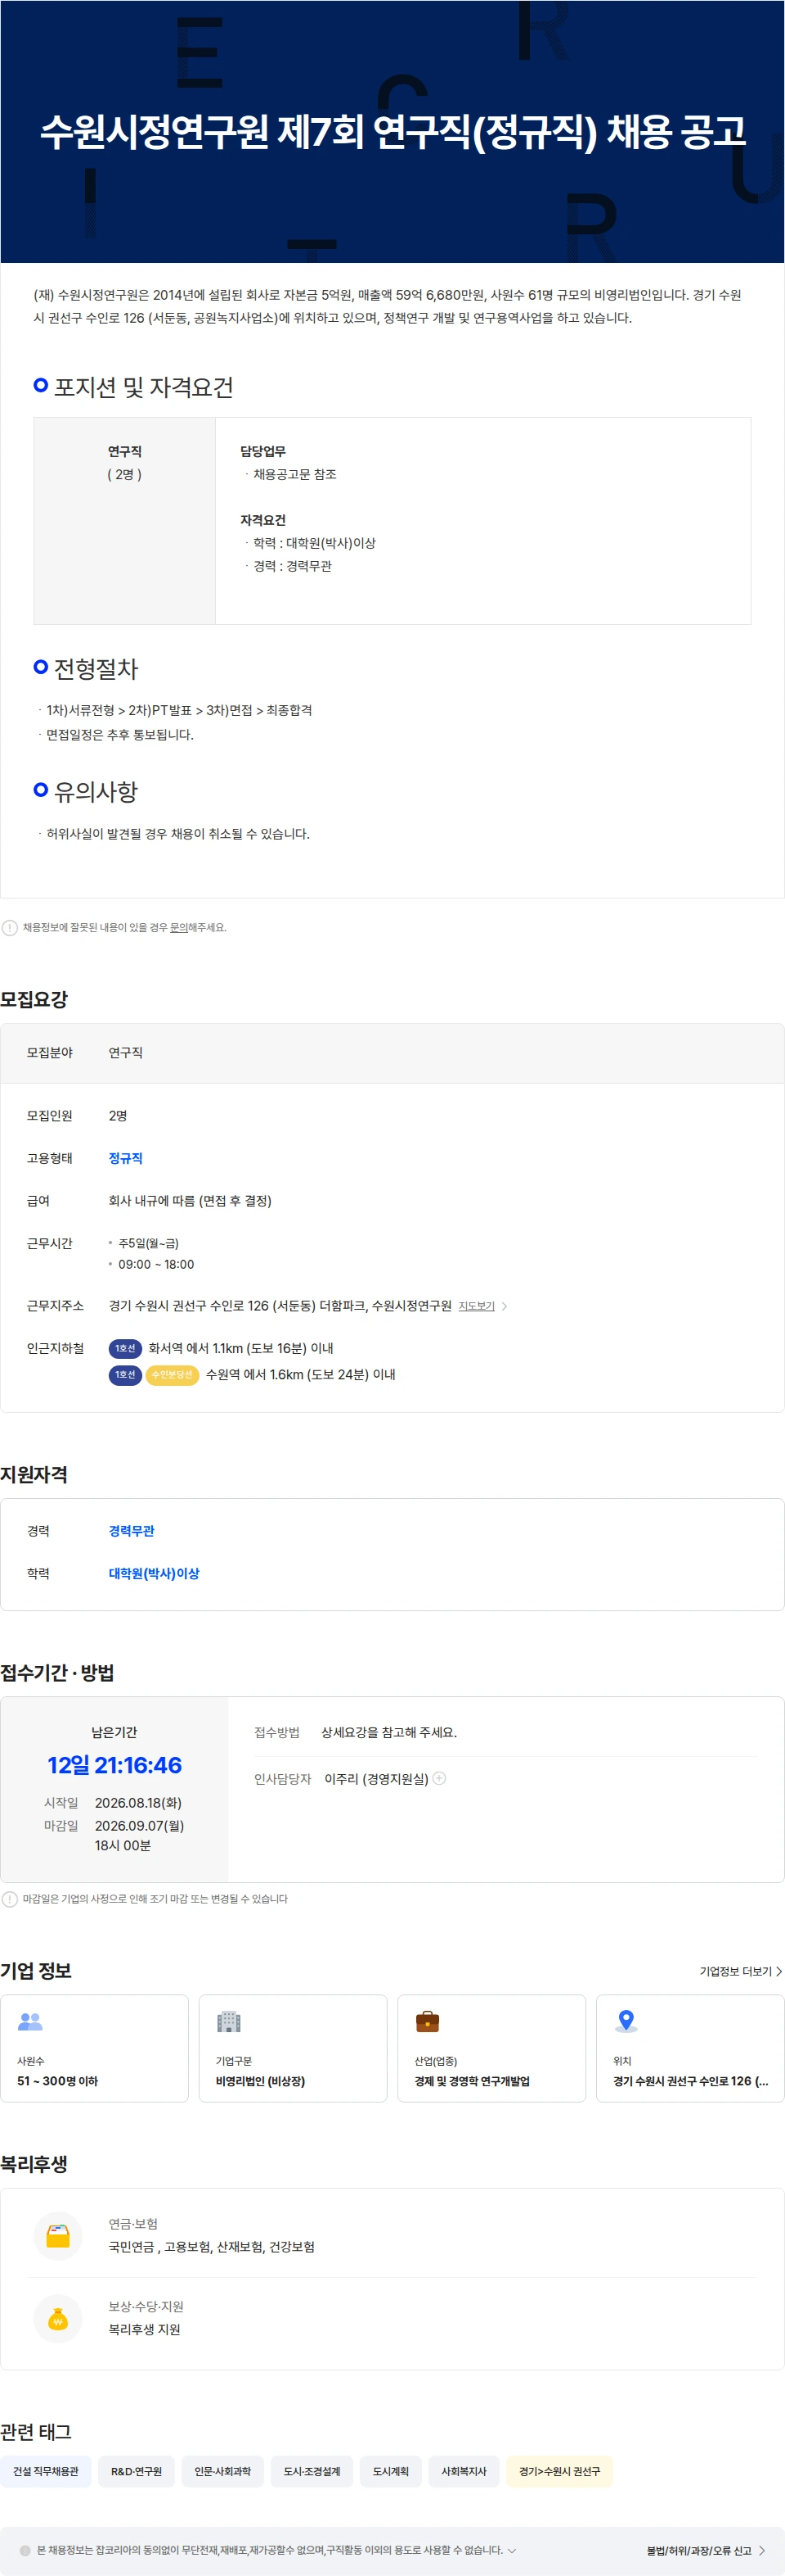785x2576 pixels.
Task: Click the 기업구분 building icon
Action: tap(229, 2021)
